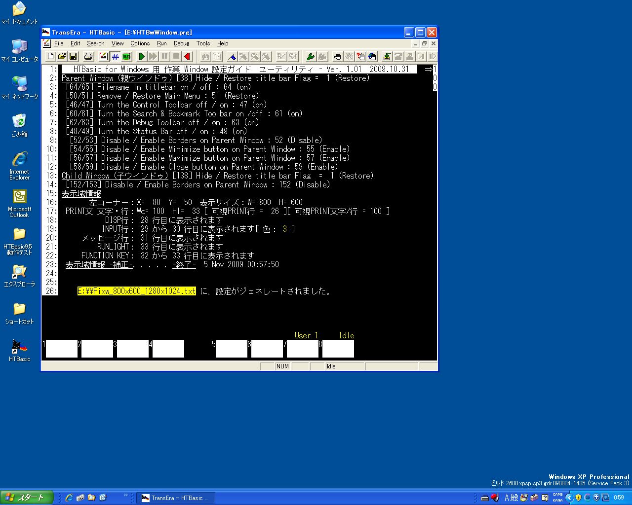632x505 pixels.
Task: Open the マイ ドキュメント desktop icon
Action: [19, 13]
